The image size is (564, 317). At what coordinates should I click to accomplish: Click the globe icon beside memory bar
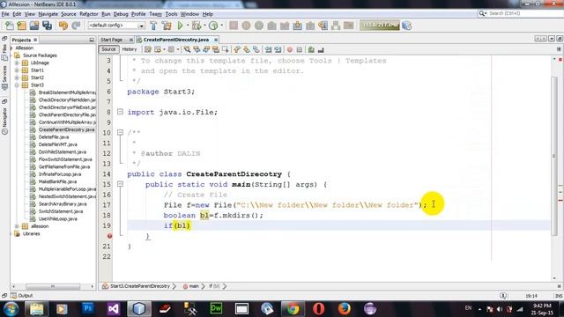(407, 26)
